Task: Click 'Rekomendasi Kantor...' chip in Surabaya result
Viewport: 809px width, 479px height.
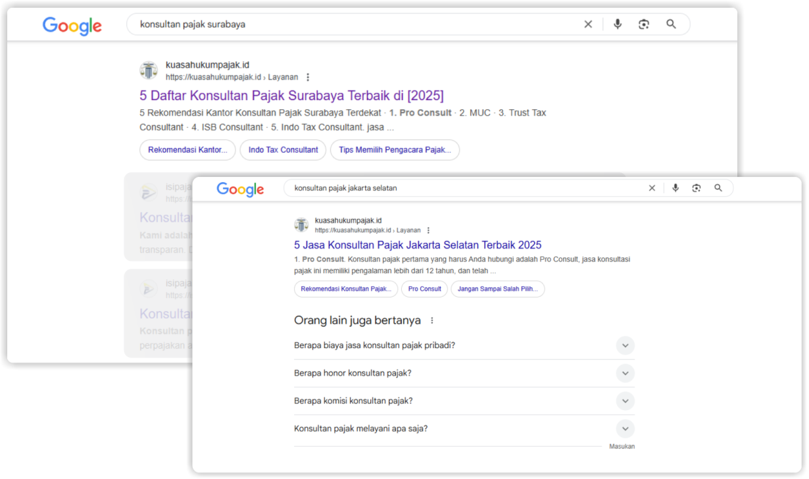Action: (x=187, y=150)
